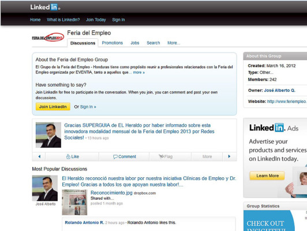Like the SUPERGUIA discussion post
Screen dimensions: 307x231
73,157
